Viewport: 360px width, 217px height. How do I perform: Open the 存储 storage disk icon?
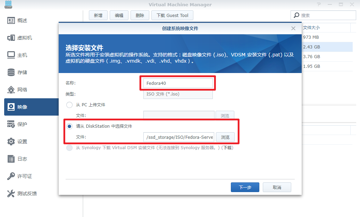point(11,72)
